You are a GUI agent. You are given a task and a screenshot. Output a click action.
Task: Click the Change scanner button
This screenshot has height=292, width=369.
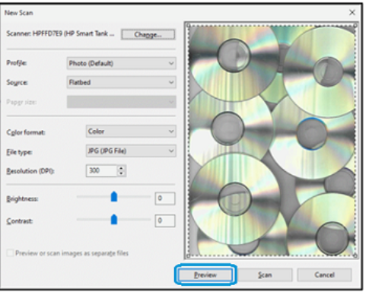click(148, 34)
